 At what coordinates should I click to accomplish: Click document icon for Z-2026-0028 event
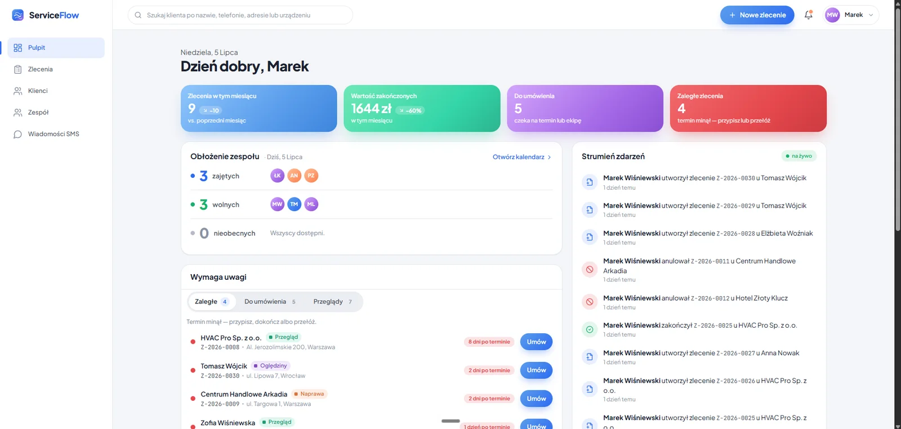click(590, 238)
